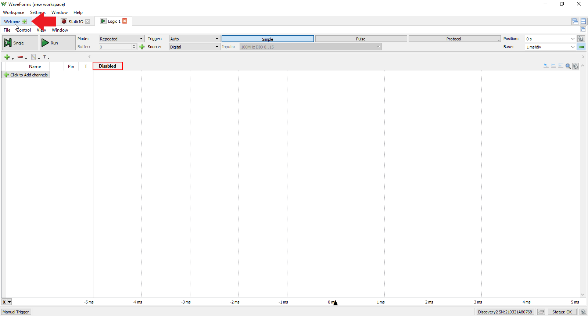The image size is (588, 316).
Task: Click the StaticIO stop indicator icon
Action: point(64,21)
